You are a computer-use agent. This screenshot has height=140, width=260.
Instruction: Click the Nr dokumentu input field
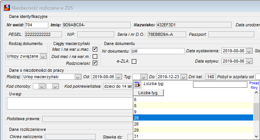pyautogui.click(x=158, y=51)
